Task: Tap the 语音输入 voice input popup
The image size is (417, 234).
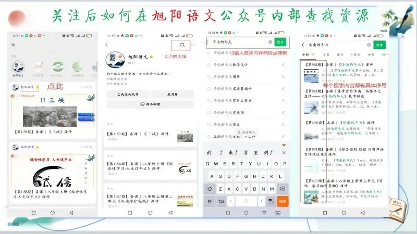Action: 246,132
